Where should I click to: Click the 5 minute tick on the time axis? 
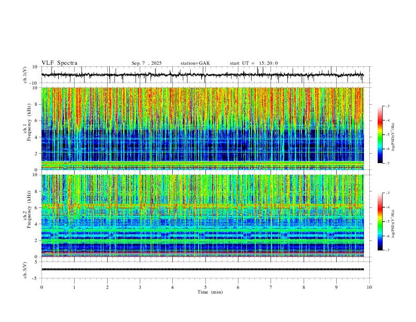pos(205,287)
